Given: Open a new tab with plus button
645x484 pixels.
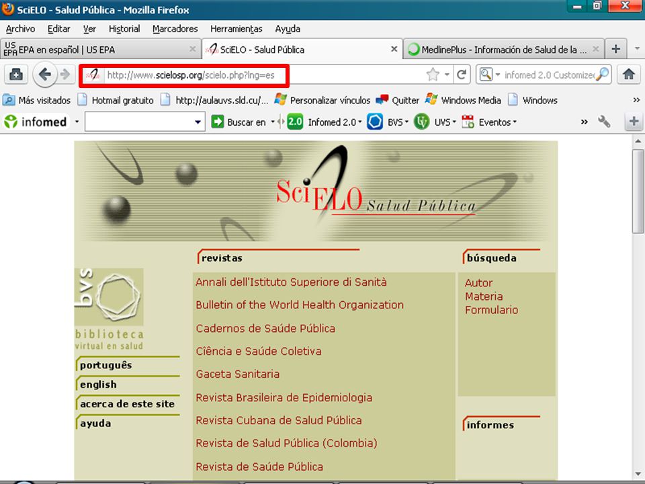Looking at the screenshot, I should click(x=616, y=49).
